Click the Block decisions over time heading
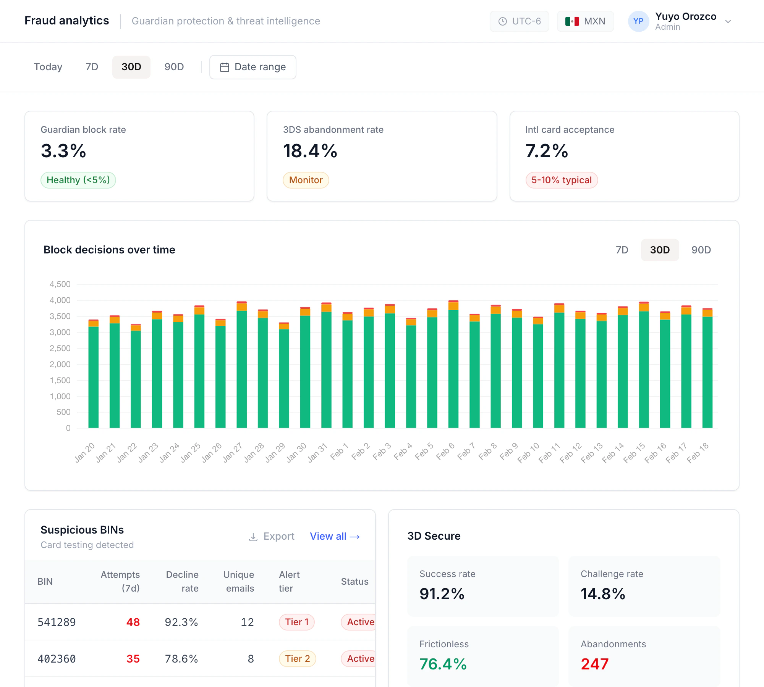The image size is (764, 687). click(x=109, y=250)
